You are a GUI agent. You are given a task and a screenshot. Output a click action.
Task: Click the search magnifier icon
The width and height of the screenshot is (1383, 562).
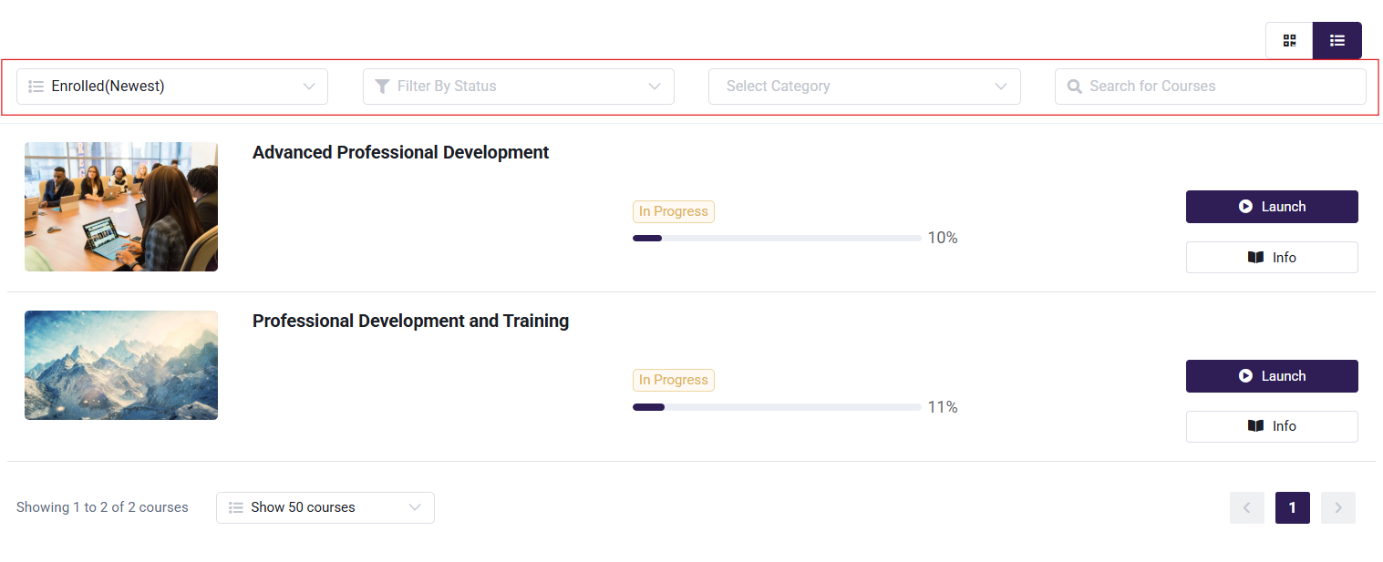coord(1074,87)
